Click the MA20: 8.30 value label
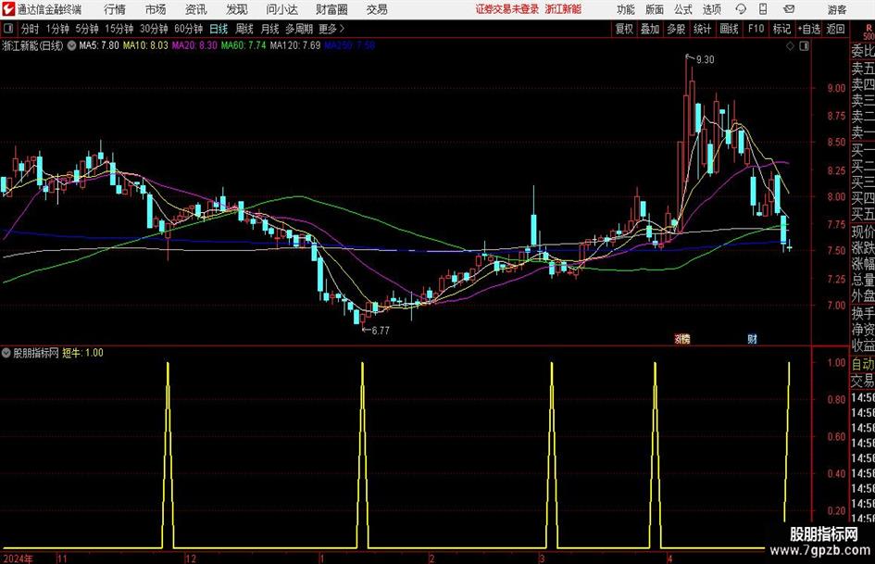The image size is (875, 564). (194, 45)
